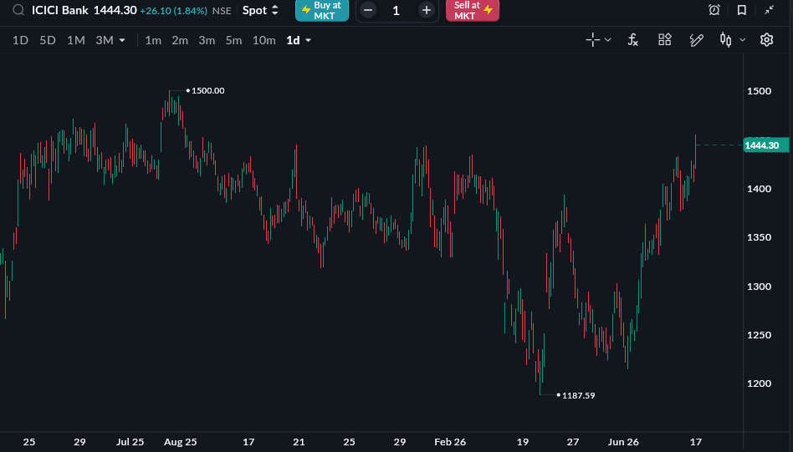Click the 1187.59 low marker label

[579, 395]
